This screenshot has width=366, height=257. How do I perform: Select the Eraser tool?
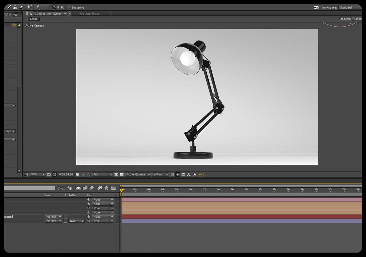click(21, 7)
